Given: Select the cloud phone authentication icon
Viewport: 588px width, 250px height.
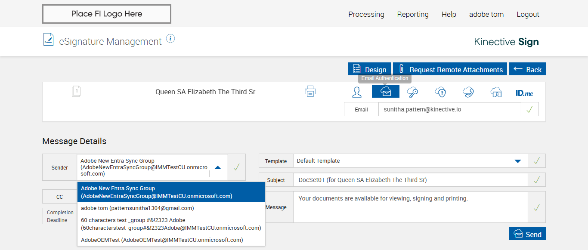Looking at the screenshot, I should pos(468,92).
